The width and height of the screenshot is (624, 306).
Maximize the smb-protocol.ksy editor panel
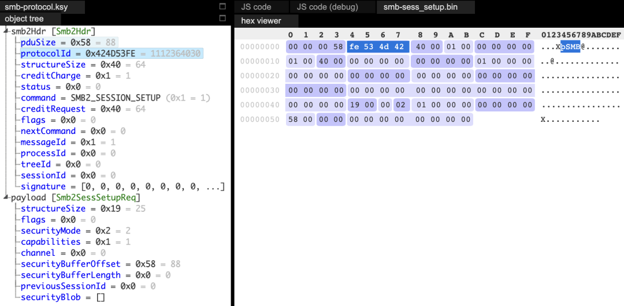coord(222,6)
